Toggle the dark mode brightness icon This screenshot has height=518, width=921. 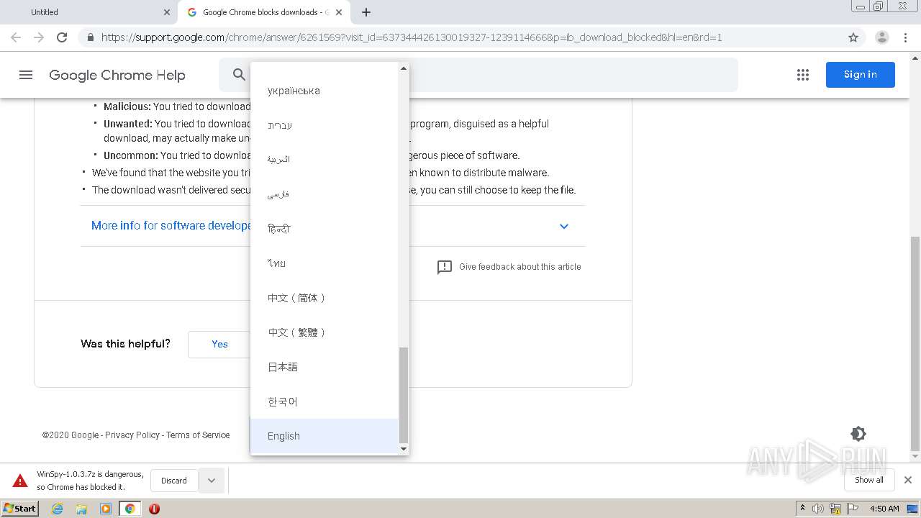point(858,434)
